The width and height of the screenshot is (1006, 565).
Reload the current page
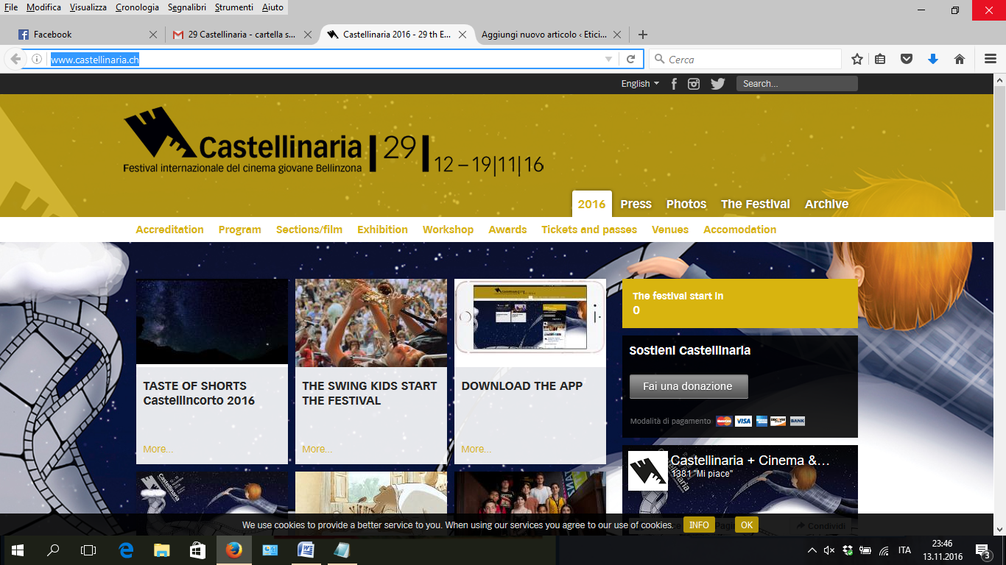[631, 60]
